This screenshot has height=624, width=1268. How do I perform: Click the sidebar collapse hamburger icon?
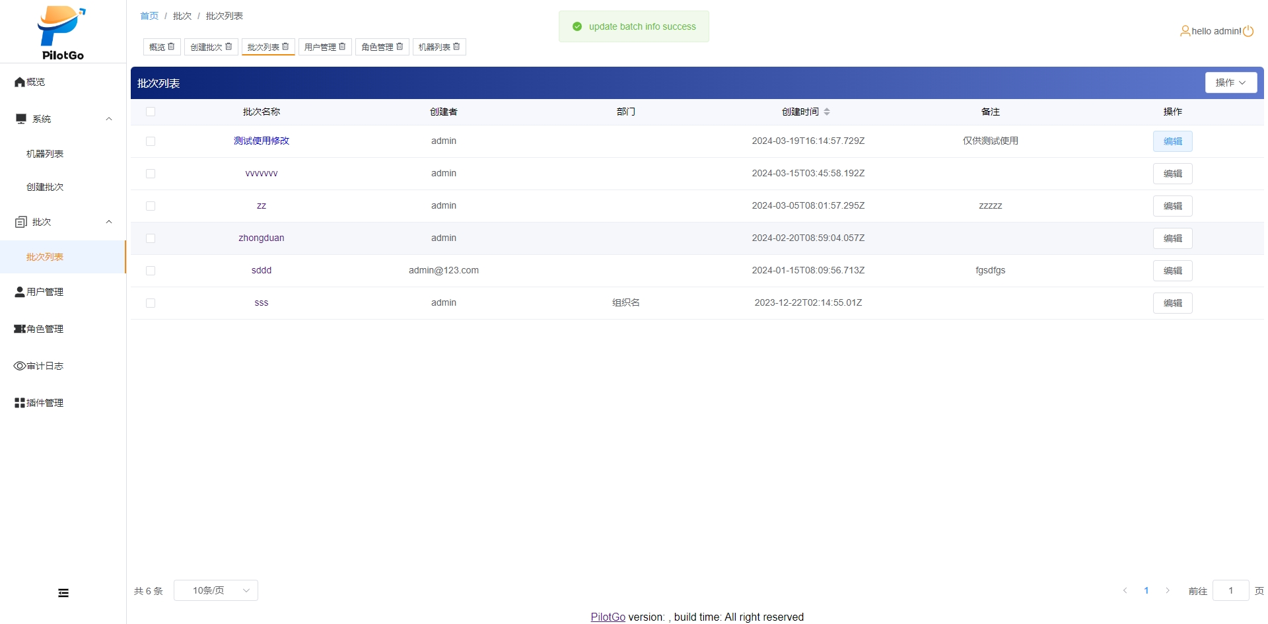(63, 593)
